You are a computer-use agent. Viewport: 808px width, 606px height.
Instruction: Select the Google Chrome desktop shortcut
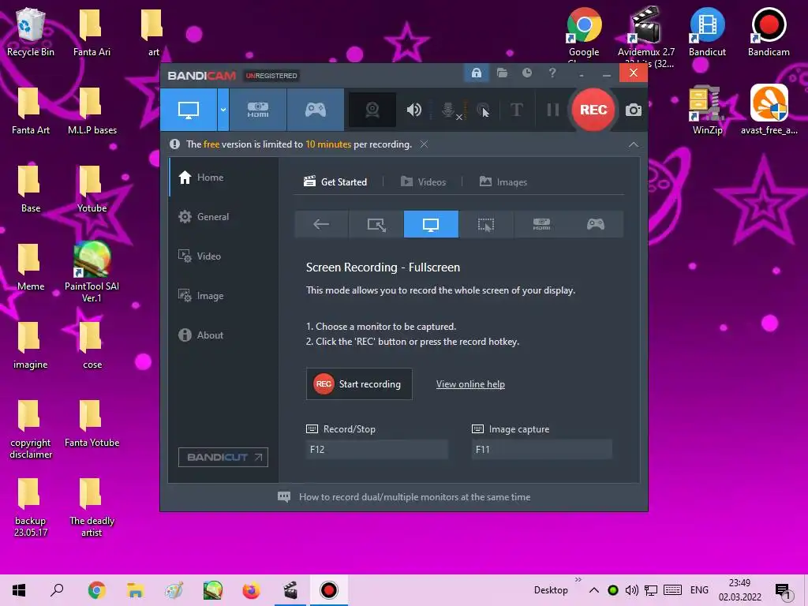point(584,35)
